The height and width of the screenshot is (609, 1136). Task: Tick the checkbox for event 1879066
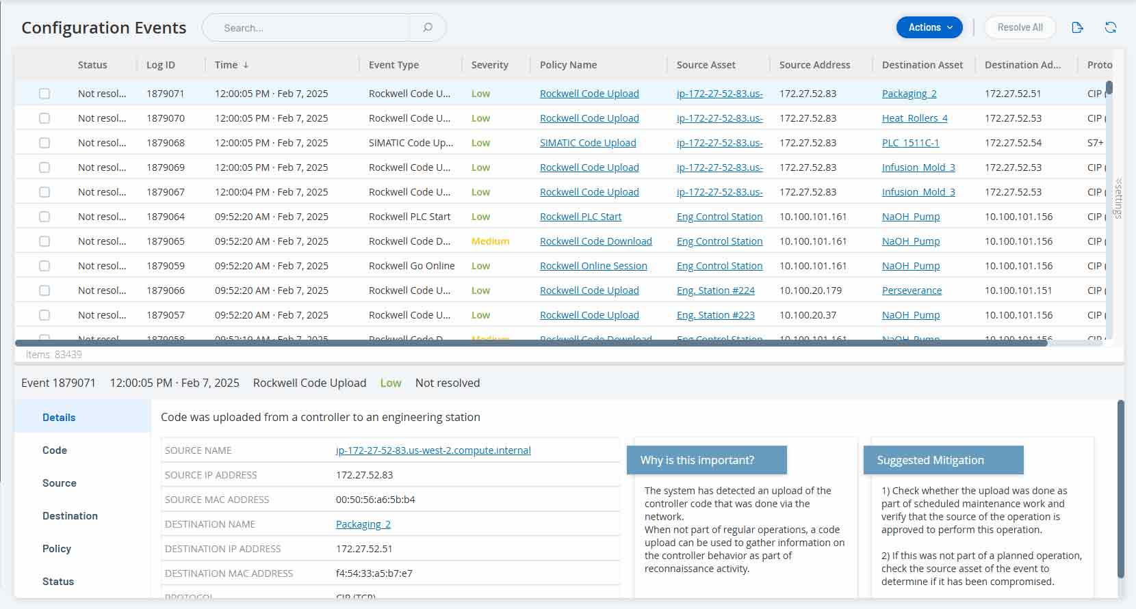(44, 290)
